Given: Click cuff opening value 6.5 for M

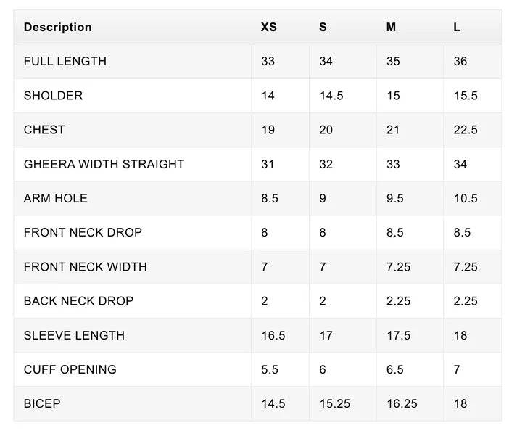Looking at the screenshot, I should 394,369.
